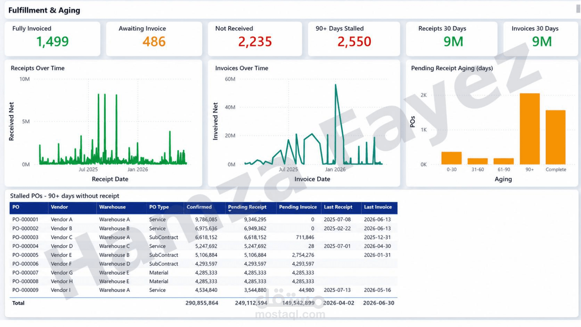This screenshot has width=581, height=327.
Task: Click the Fully Invoiced 1,499 KPI card
Action: [52, 39]
